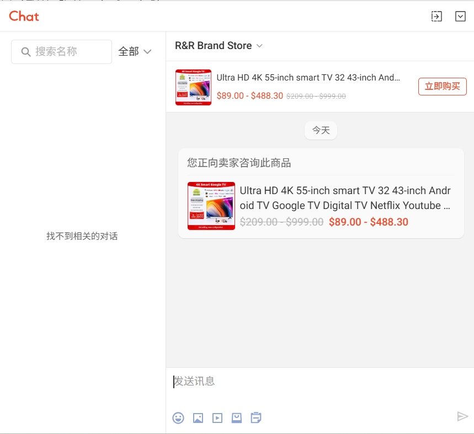Click strikethrough price $209.00 - $999.00 in card
The width and height of the screenshot is (474, 434).
coord(281,222)
